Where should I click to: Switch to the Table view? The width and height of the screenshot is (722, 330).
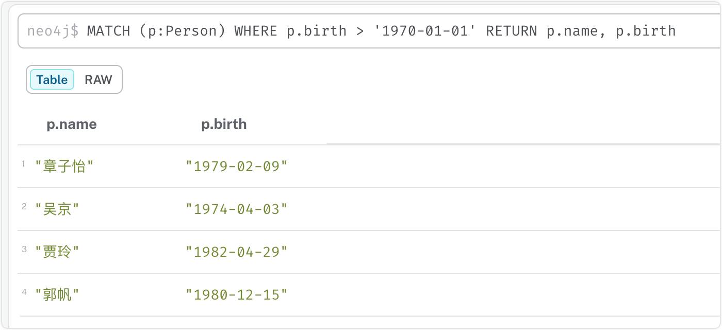point(52,80)
